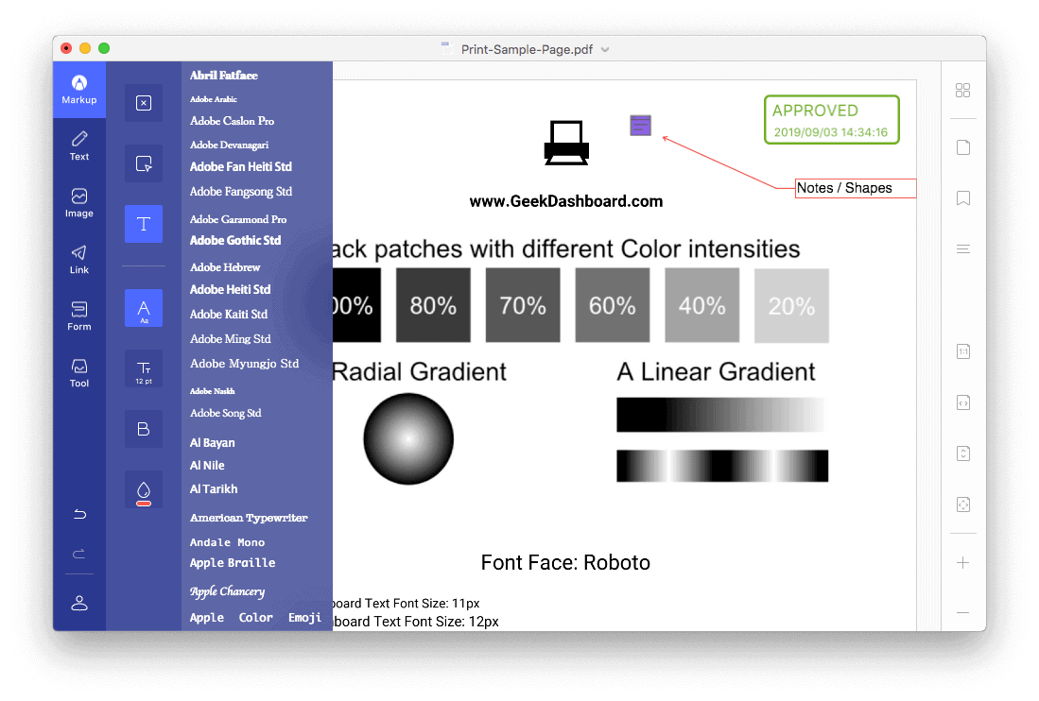
Task: Open the bookmarks panel on the right
Action: coord(963,197)
